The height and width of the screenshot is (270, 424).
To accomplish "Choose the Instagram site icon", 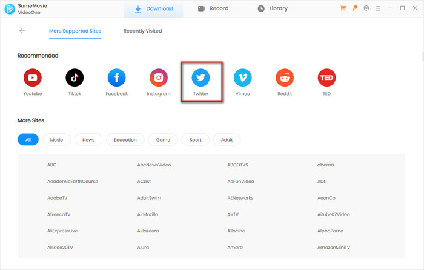I will click(159, 77).
